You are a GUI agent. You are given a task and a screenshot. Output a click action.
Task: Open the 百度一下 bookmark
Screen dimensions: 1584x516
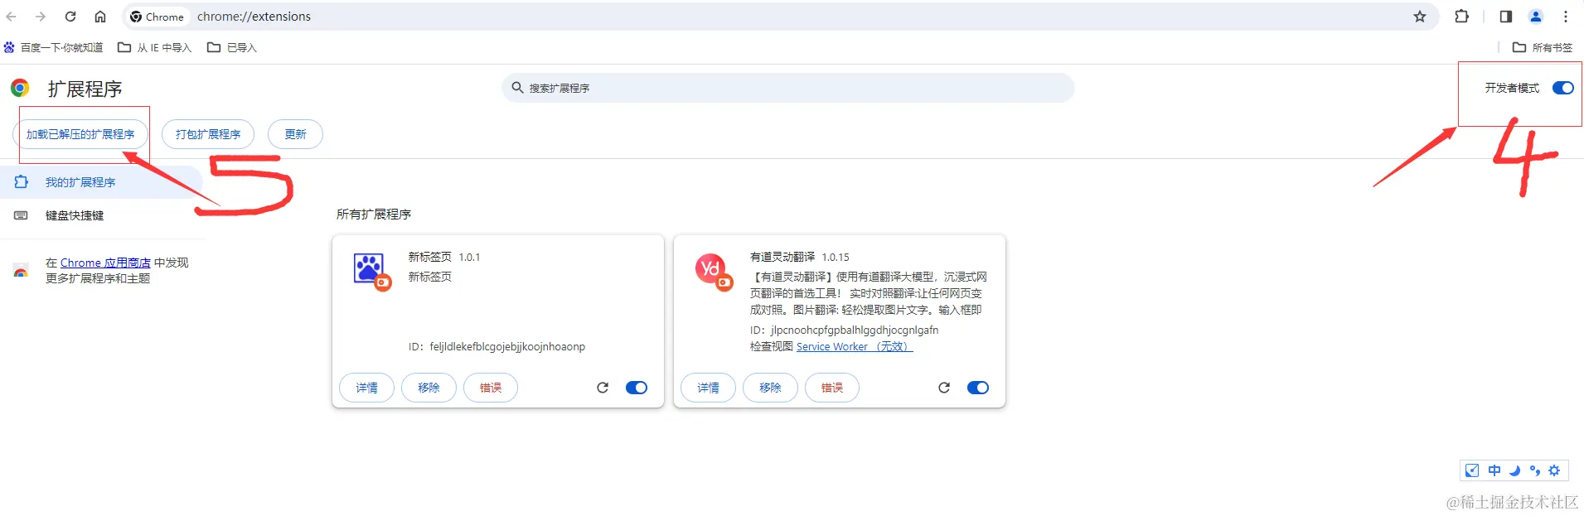pos(54,47)
